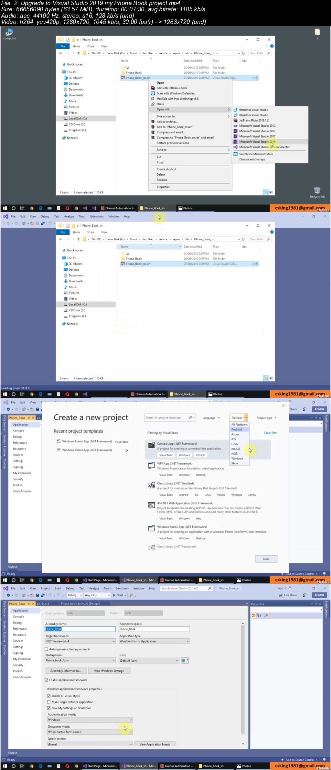Open the (Default Icon) dropdown
The height and width of the screenshot is (770, 331).
tap(149, 660)
